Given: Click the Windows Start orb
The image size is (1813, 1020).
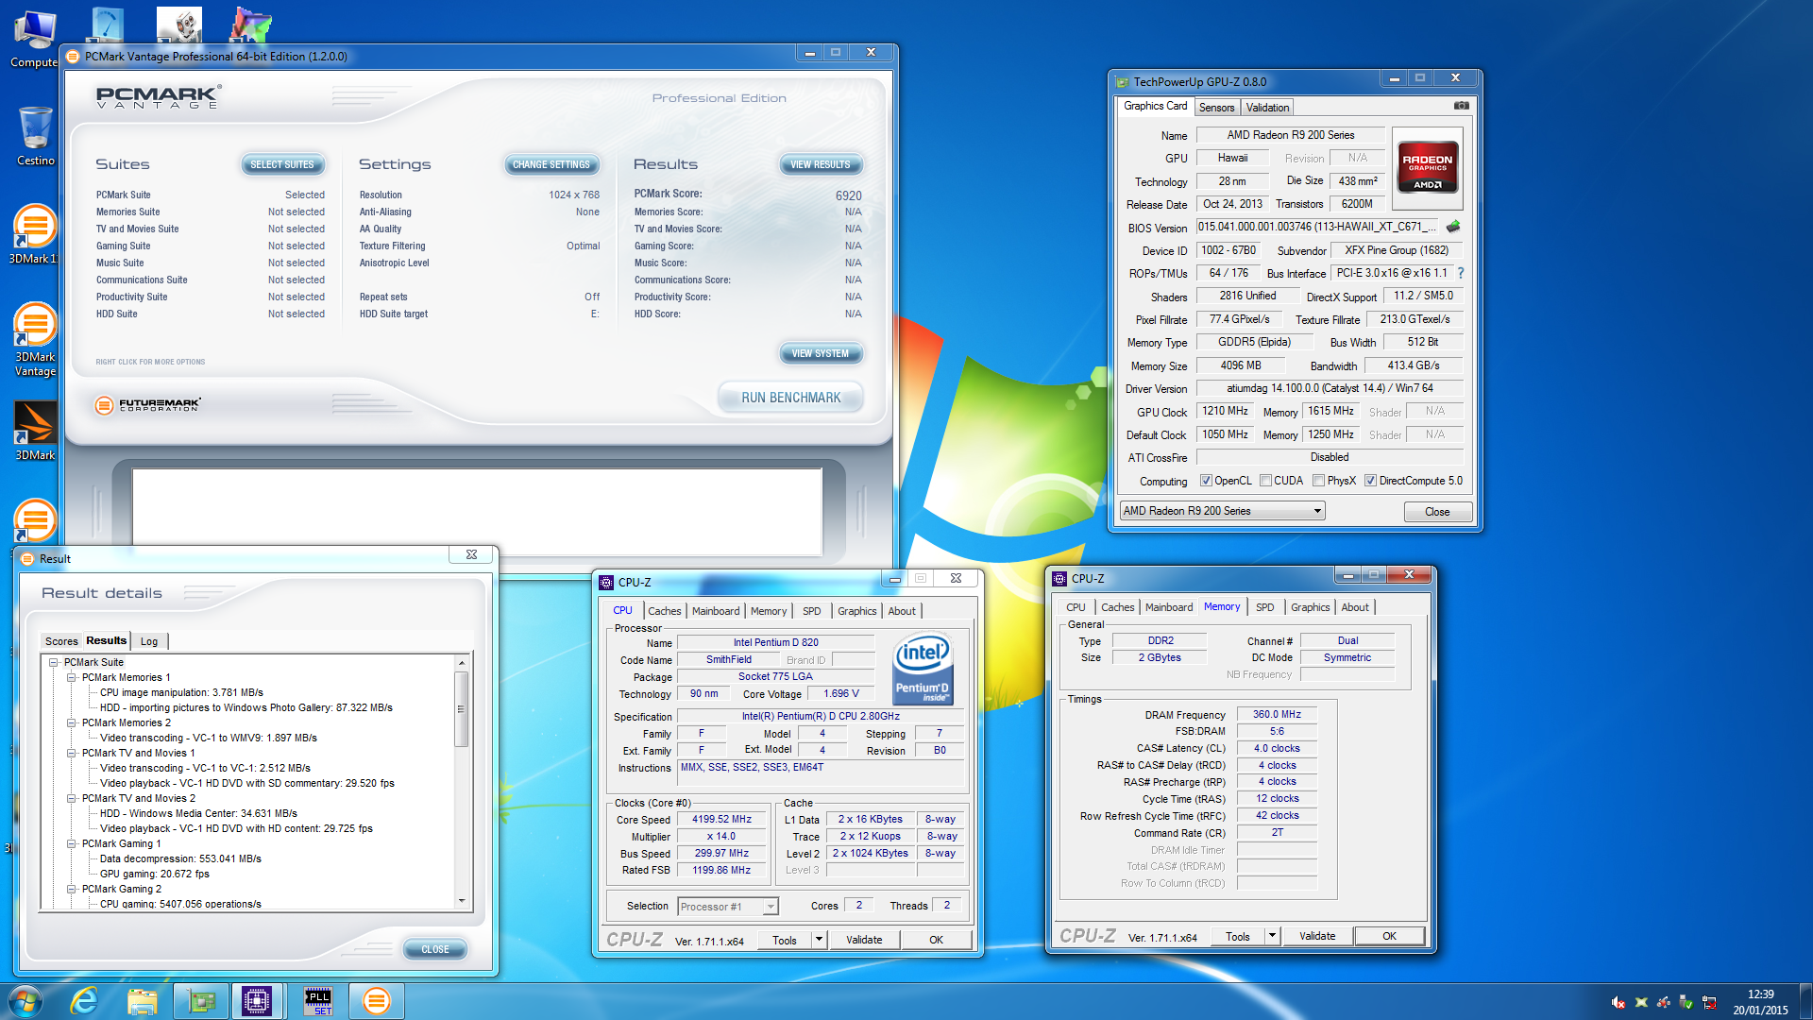Looking at the screenshot, I should (x=25, y=1001).
